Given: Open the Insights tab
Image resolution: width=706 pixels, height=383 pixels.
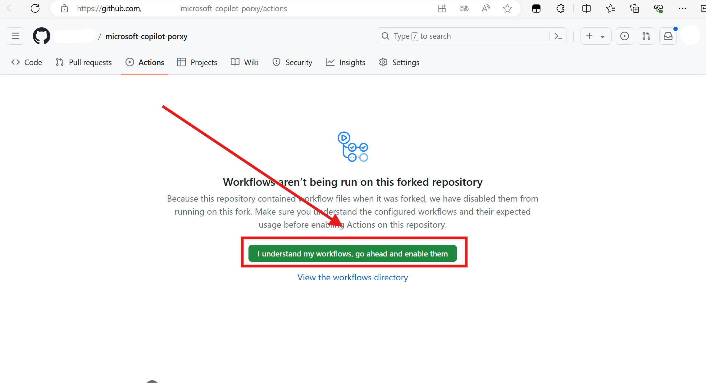Looking at the screenshot, I should [345, 62].
